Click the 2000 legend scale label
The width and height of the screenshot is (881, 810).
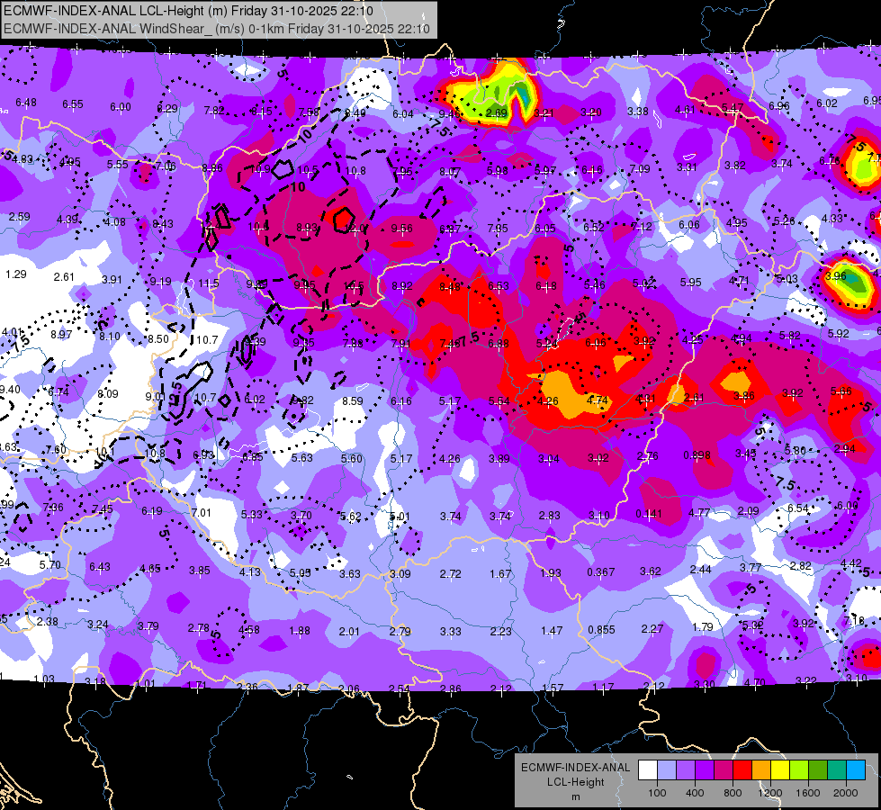coord(846,793)
